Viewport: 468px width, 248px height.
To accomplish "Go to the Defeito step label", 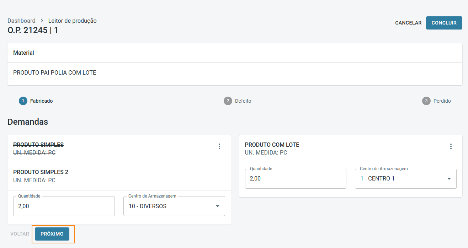I will pyautogui.click(x=243, y=101).
